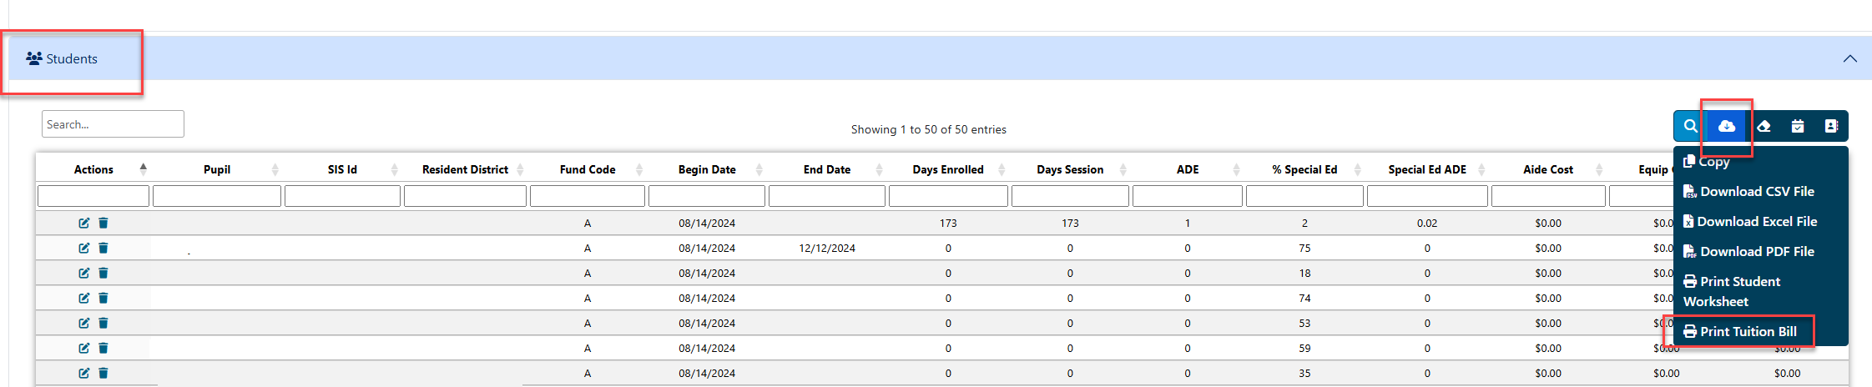Screen dimensions: 1872x387
Task: Edit the first student row
Action: pos(84,223)
